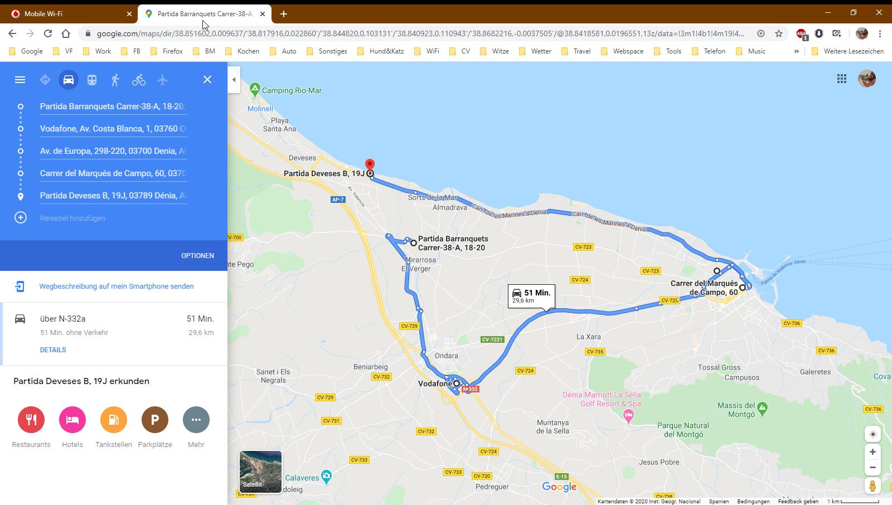Viewport: 892px width, 505px height.
Task: Toggle the Satellit map layer
Action: point(260,472)
